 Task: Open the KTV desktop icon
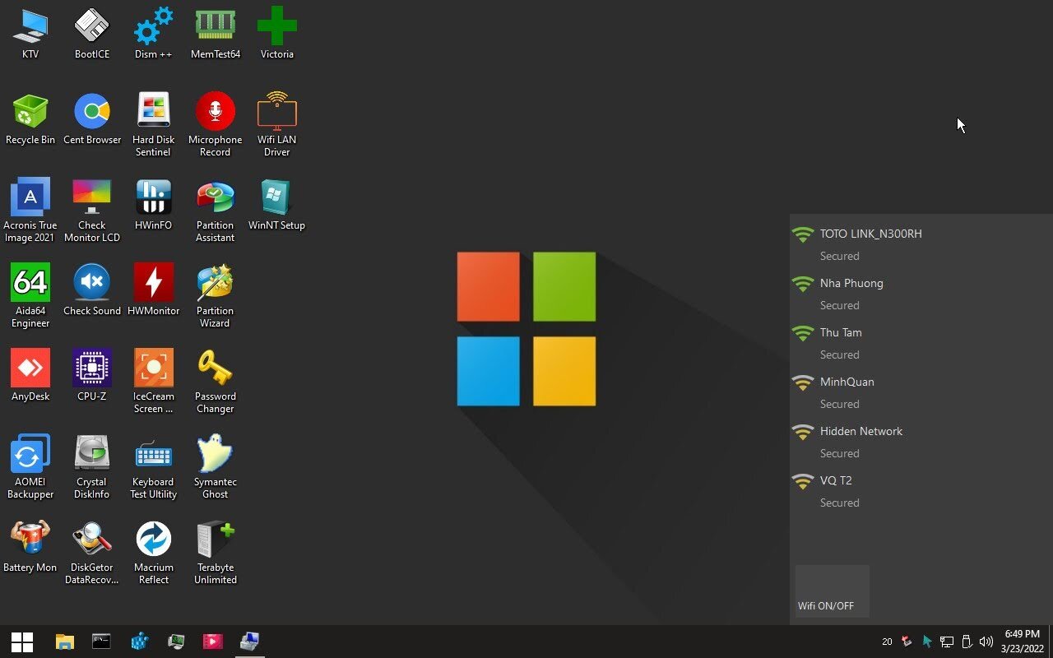click(30, 33)
